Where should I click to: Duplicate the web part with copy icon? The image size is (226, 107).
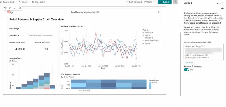pos(15,7)
